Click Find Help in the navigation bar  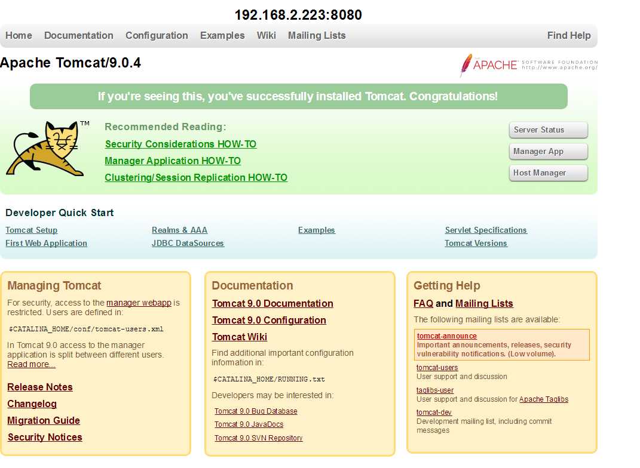pos(569,35)
